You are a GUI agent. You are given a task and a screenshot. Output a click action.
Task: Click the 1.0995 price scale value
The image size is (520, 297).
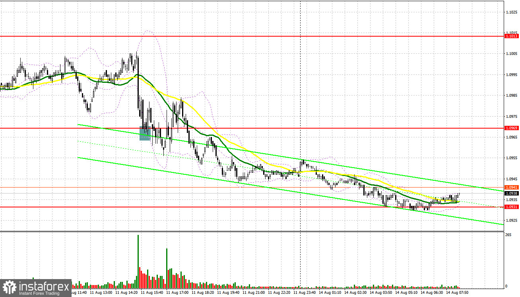pyautogui.click(x=511, y=74)
